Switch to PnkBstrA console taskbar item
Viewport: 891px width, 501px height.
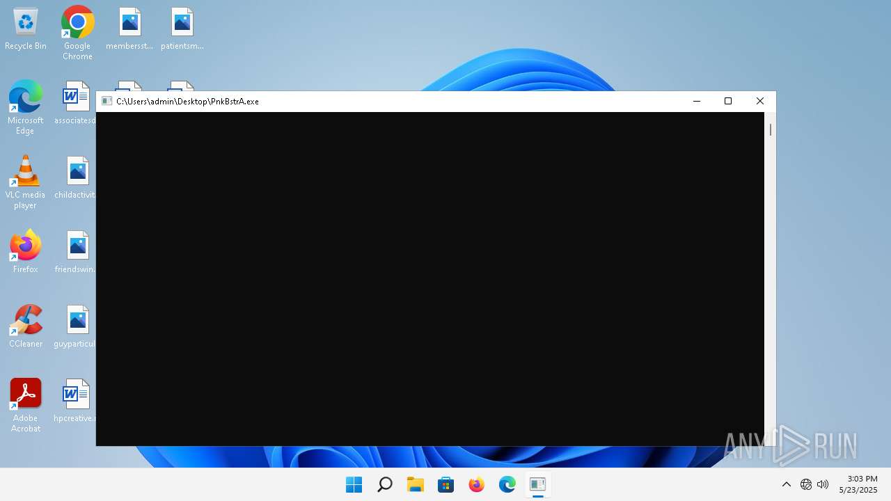pos(538,484)
